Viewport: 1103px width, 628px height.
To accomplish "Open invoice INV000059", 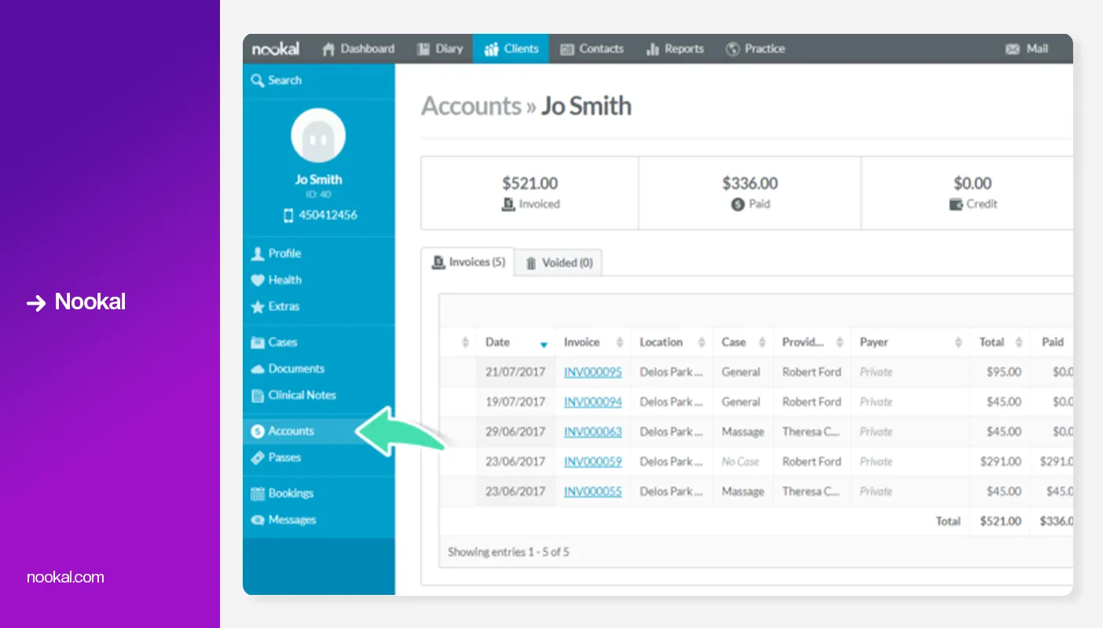I will pyautogui.click(x=592, y=462).
